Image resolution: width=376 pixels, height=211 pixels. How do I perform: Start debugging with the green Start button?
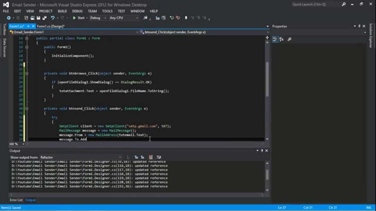pyautogui.click(x=78, y=18)
